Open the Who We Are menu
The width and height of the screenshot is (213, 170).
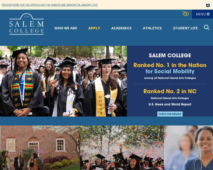(66, 28)
